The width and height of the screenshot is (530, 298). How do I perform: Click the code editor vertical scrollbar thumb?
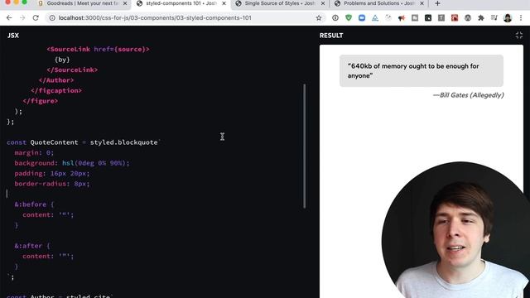point(304,146)
